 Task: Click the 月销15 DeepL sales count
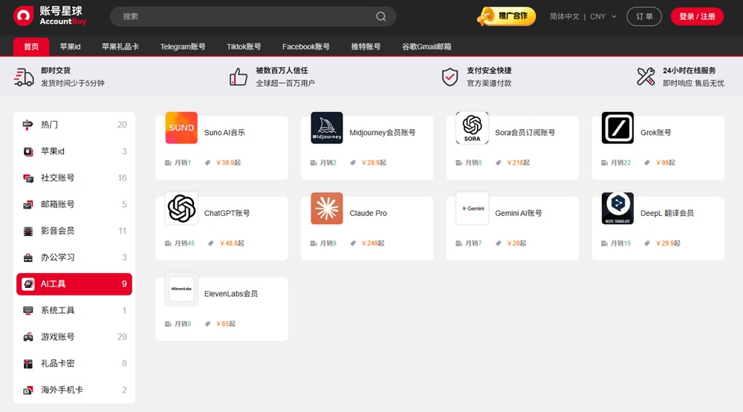[620, 243]
